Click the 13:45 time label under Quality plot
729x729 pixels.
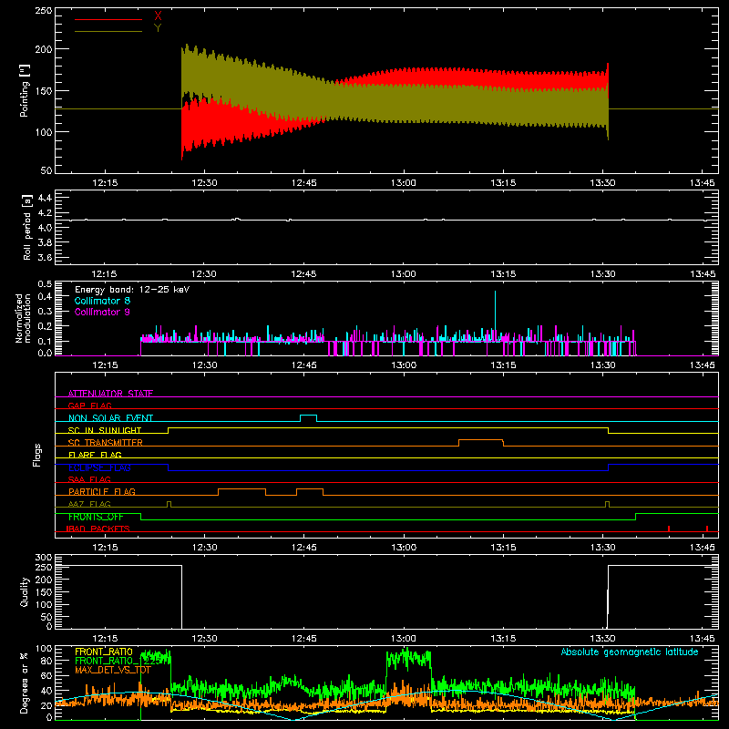[703, 639]
